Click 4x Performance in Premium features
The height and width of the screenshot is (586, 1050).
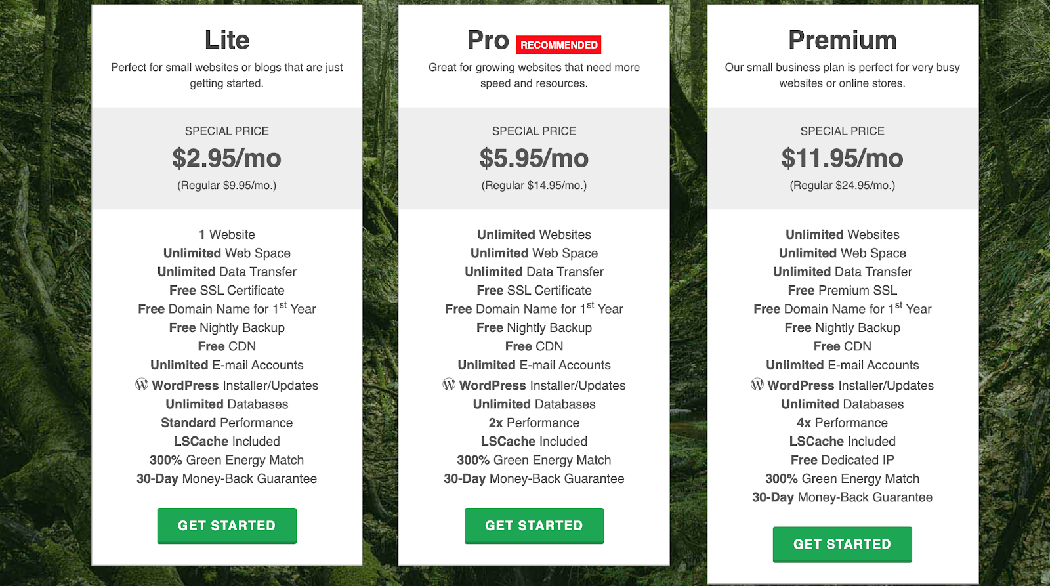tap(843, 423)
